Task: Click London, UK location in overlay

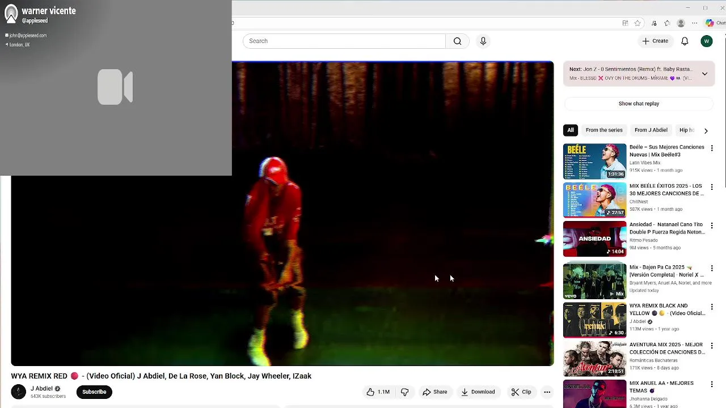Action: point(19,45)
